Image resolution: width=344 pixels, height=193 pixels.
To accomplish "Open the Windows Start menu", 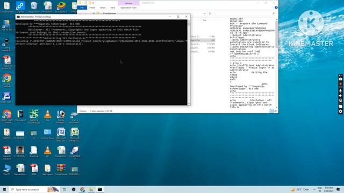I will point(4,189).
